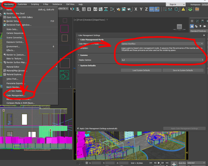Toggle XY plane axis constraint
Screen dimensions: 208x166
152,9
